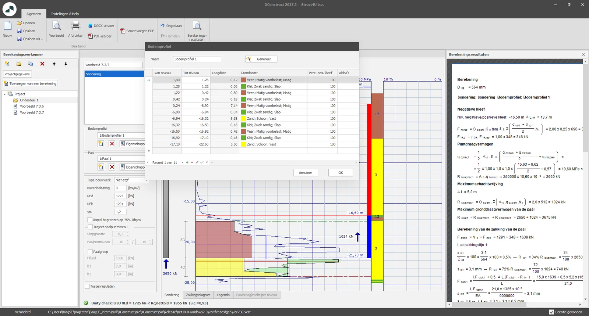The image size is (589, 316).
Task: Check the Paalgroep checkbox
Action: [90, 252]
